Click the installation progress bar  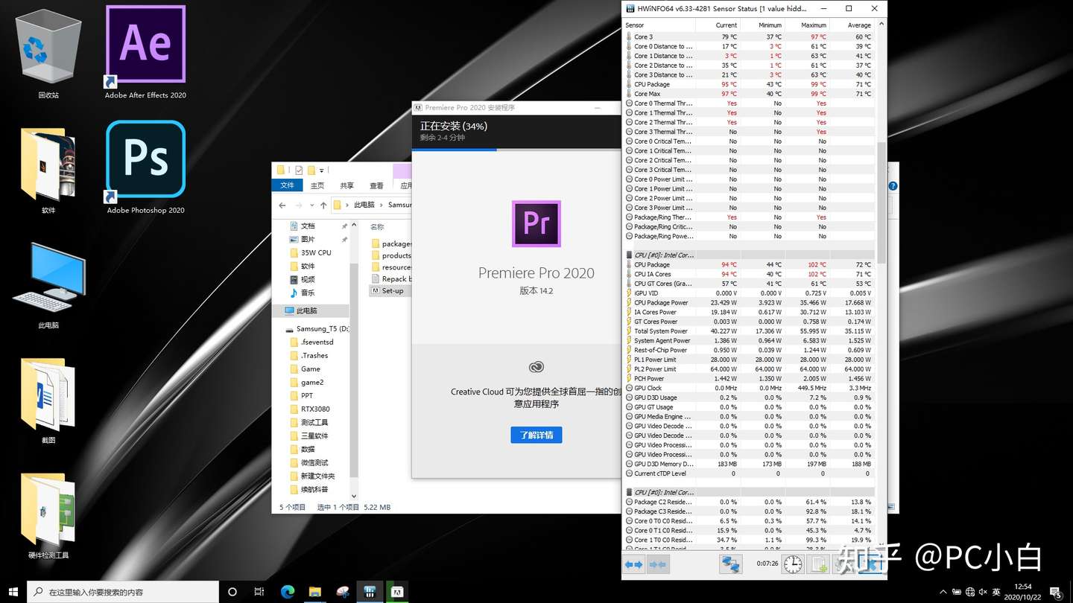[x=516, y=150]
